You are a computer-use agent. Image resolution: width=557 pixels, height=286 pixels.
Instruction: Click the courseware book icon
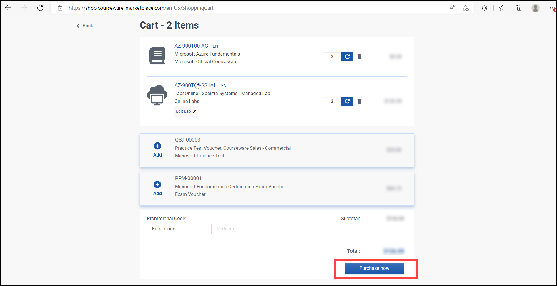click(x=157, y=56)
